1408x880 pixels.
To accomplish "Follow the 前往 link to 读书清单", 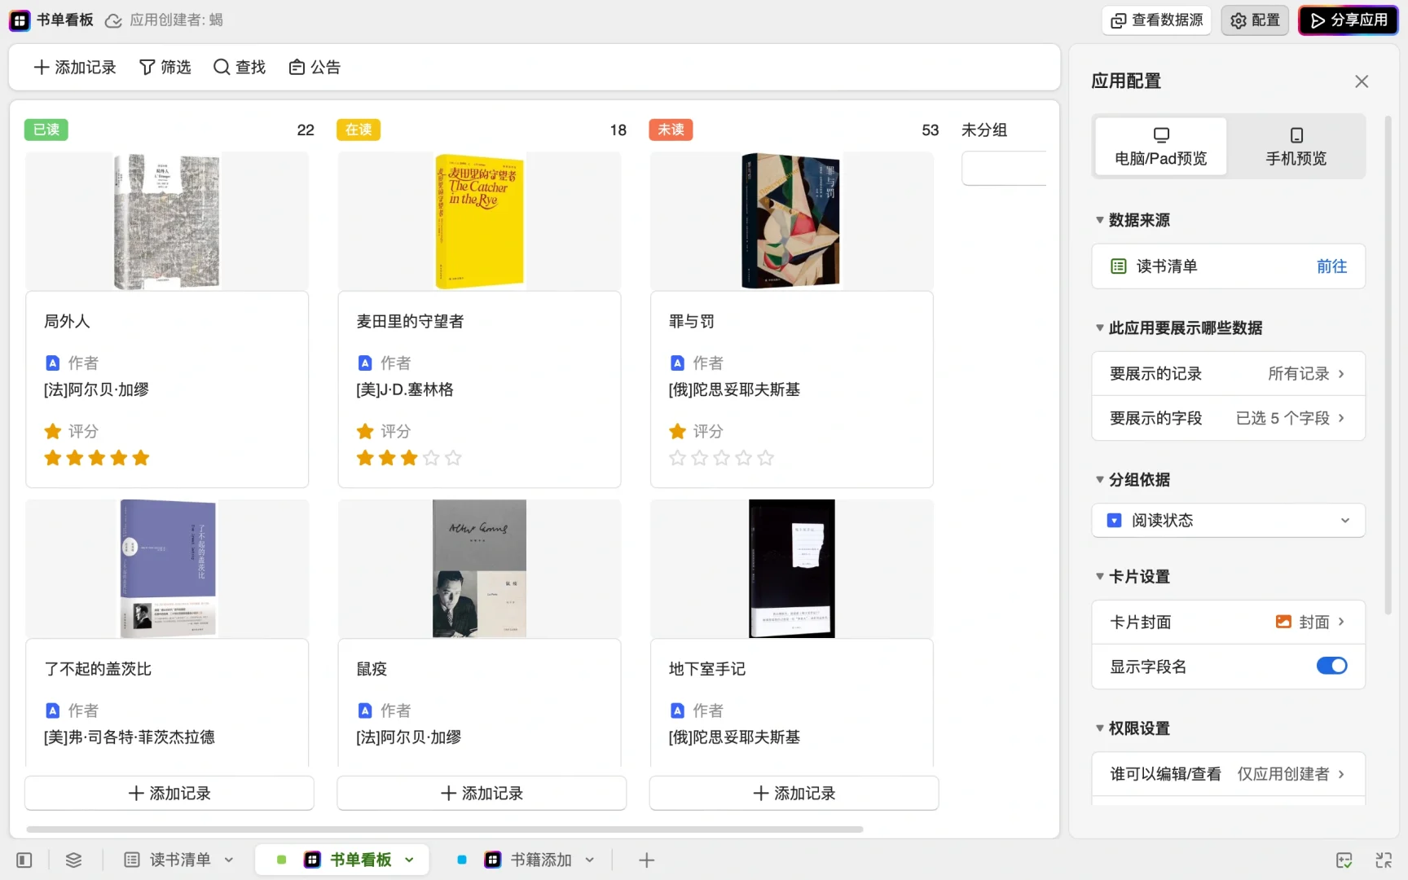I will tap(1331, 266).
